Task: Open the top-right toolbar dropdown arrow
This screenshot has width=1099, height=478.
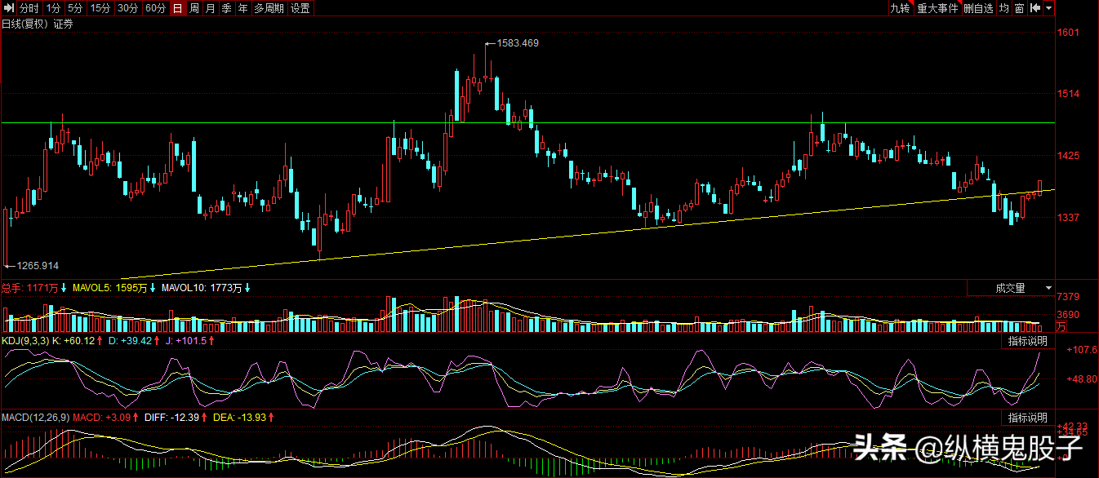Action: coord(1048,8)
